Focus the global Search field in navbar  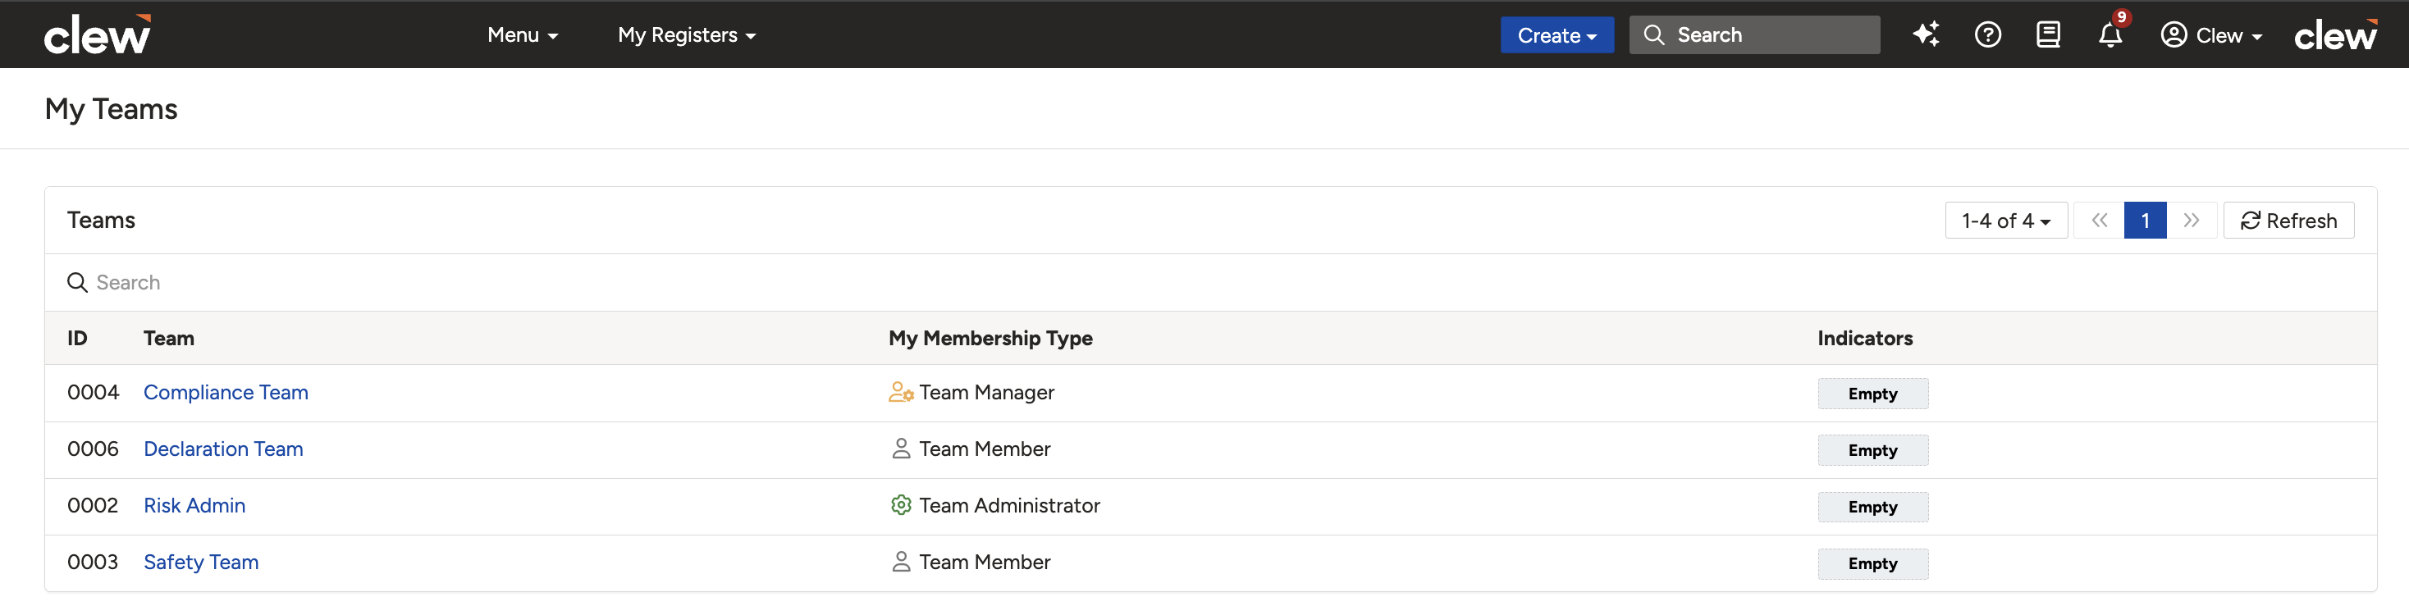[x=1754, y=34]
